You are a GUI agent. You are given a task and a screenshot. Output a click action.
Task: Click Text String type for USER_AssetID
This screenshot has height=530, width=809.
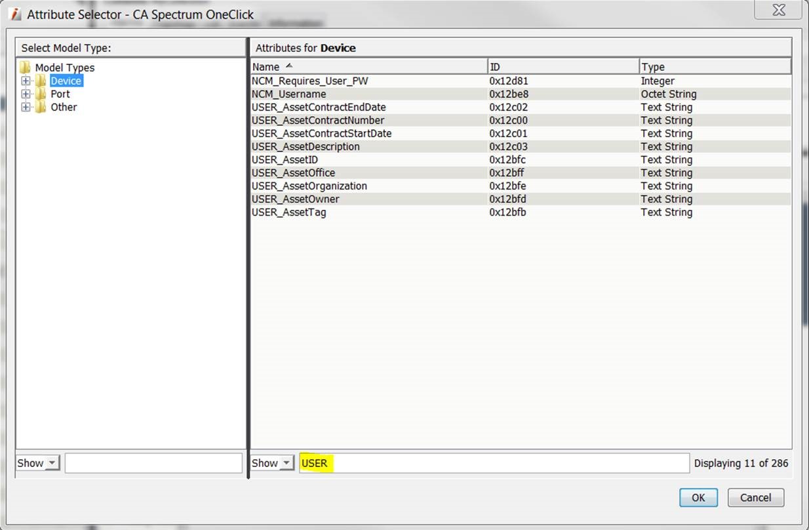(667, 159)
